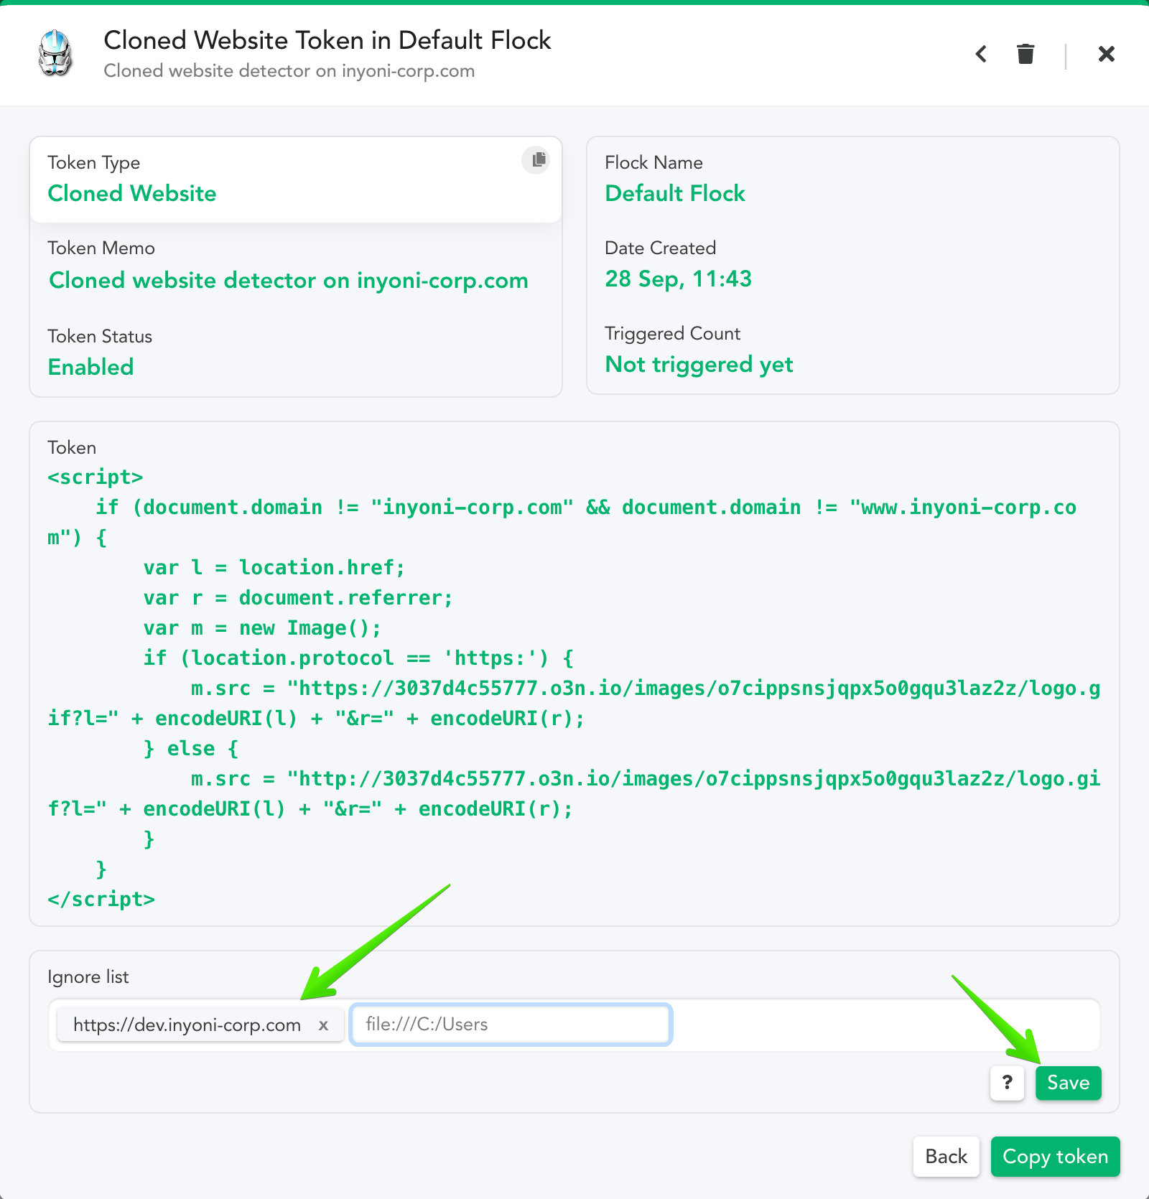This screenshot has width=1149, height=1199.
Task: Save the ignore list
Action: [1068, 1083]
